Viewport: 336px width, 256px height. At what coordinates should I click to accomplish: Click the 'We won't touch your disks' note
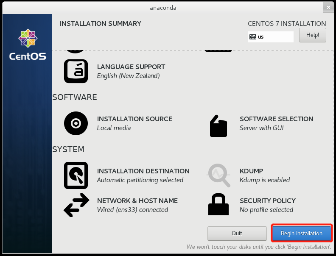coord(259,247)
